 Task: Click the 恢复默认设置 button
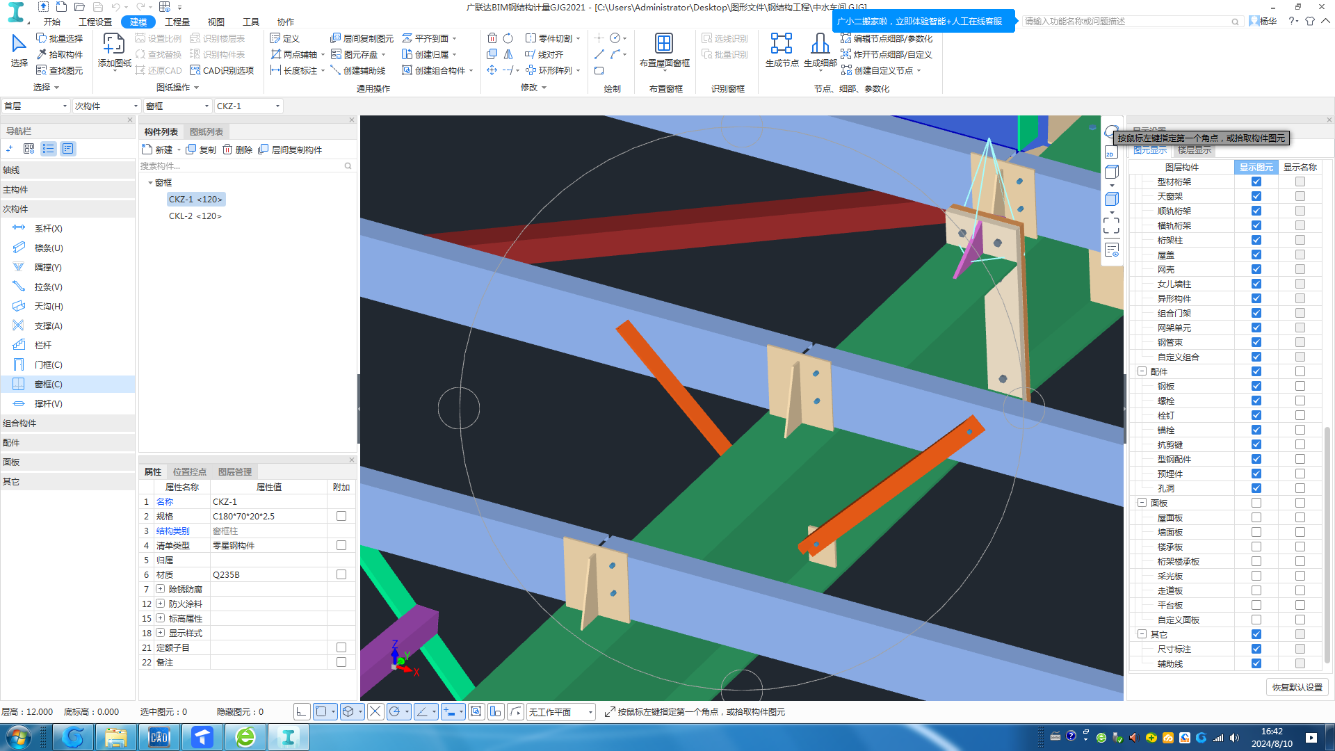coord(1297,687)
